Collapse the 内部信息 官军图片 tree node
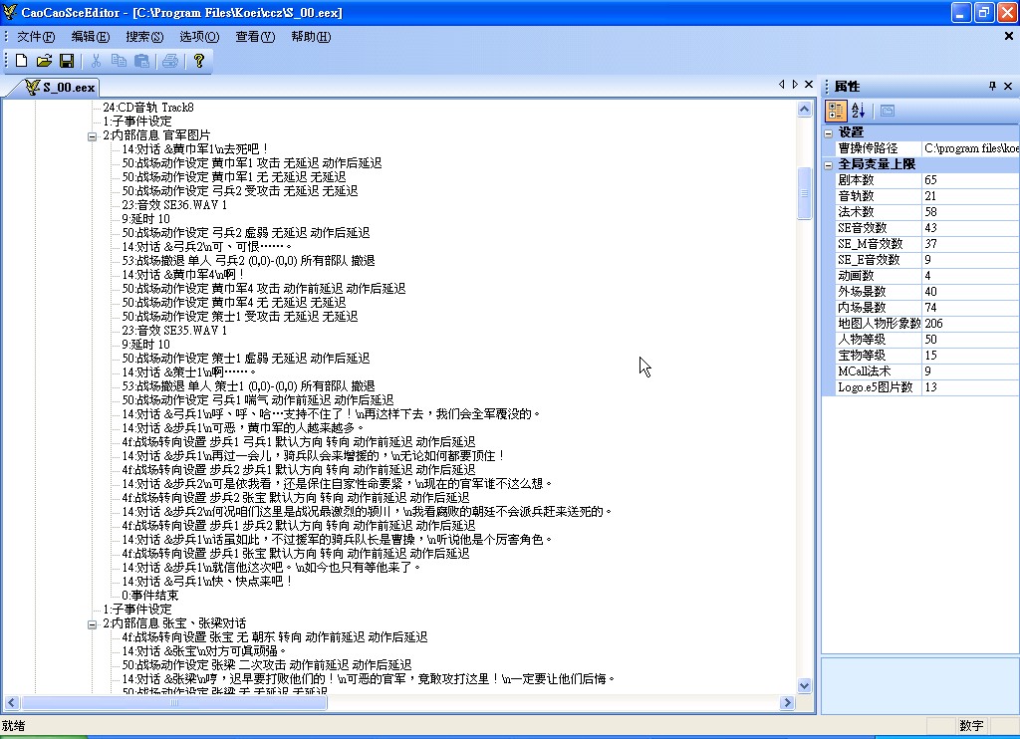This screenshot has width=1020, height=739. pos(93,135)
